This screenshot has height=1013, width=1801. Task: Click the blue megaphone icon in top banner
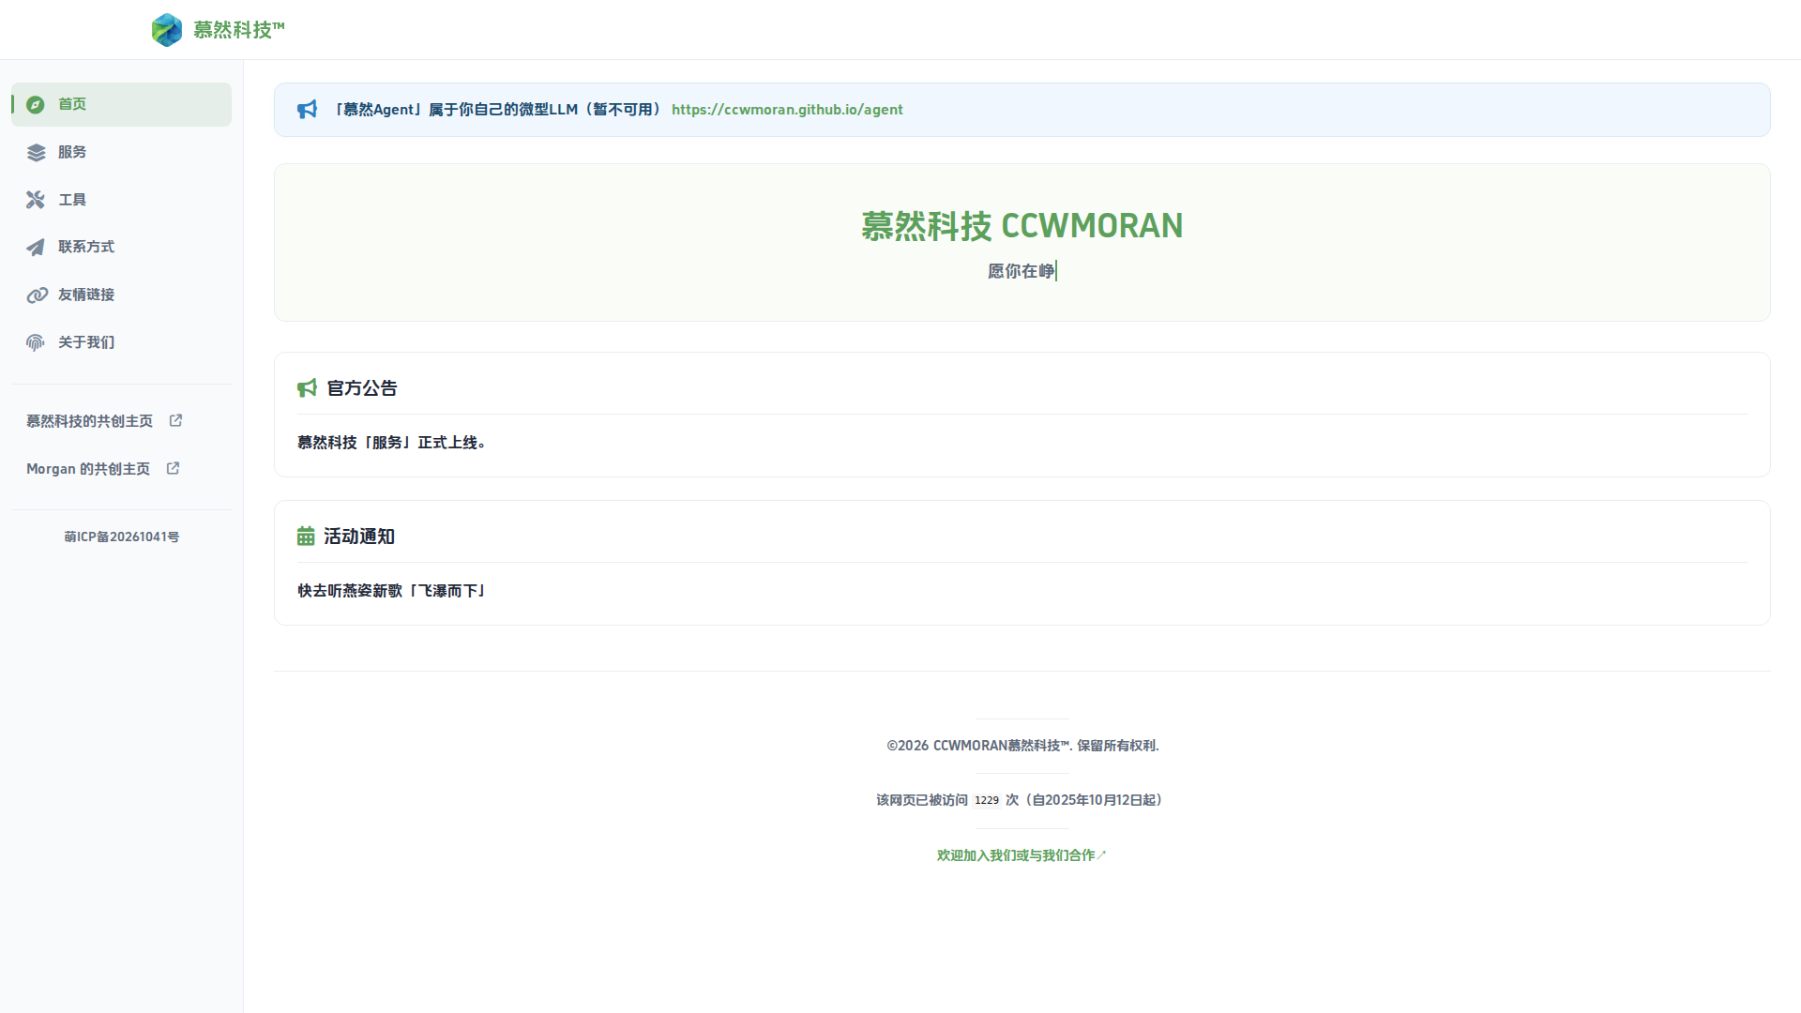pos(307,110)
